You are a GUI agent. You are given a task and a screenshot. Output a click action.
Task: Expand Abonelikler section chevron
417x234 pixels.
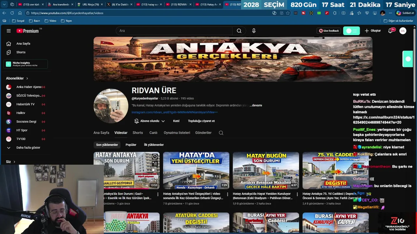27,78
